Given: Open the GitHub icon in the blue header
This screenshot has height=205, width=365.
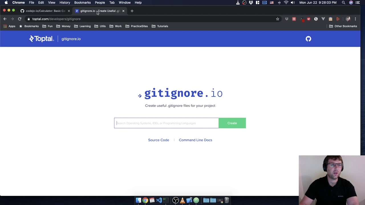Looking at the screenshot, I should [x=308, y=39].
